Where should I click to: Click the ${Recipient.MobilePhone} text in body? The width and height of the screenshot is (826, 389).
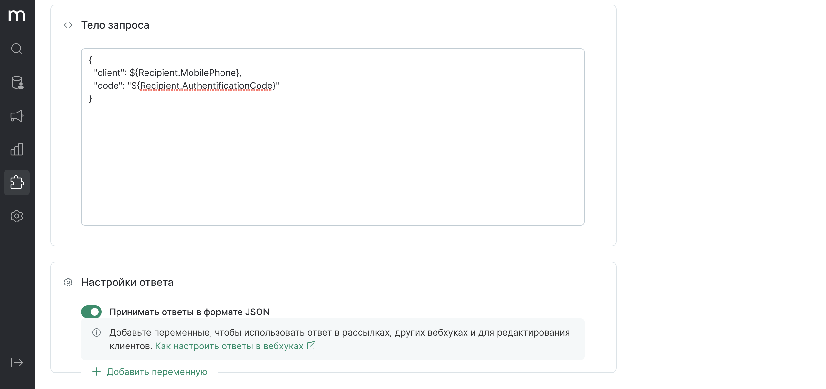coord(184,73)
